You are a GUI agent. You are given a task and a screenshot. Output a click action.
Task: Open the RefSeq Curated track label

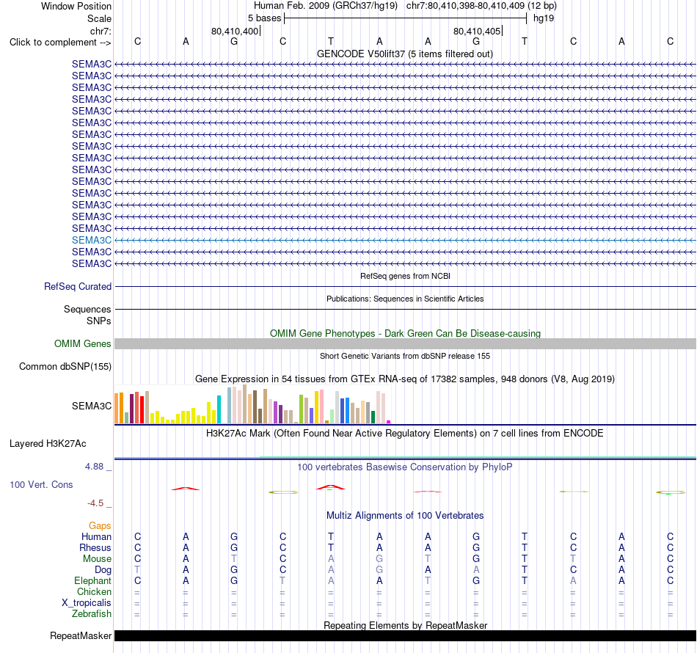pos(77,287)
